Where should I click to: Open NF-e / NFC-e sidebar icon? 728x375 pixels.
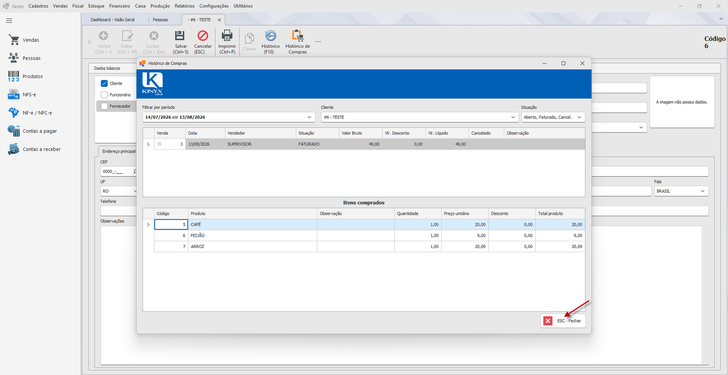(14, 112)
